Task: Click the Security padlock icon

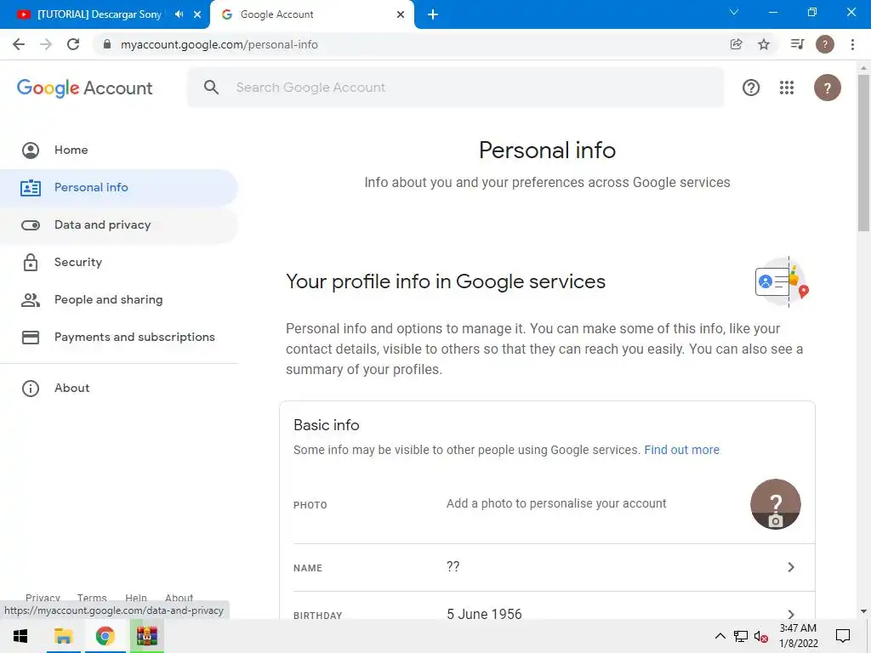Action: pyautogui.click(x=31, y=262)
